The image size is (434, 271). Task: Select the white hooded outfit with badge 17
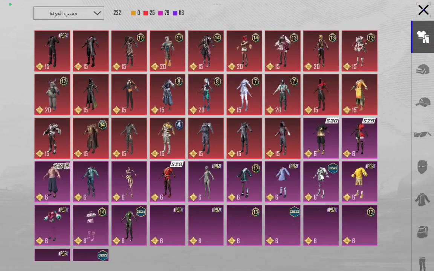click(167, 51)
